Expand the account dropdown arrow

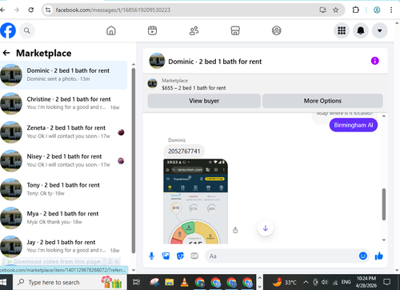point(379,30)
